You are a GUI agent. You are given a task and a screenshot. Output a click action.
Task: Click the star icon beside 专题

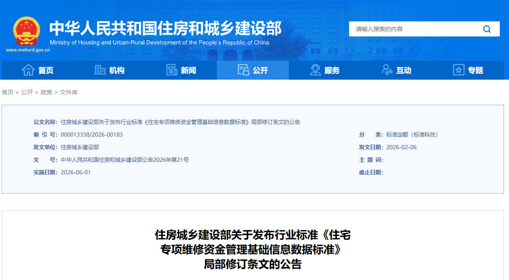[458, 70]
